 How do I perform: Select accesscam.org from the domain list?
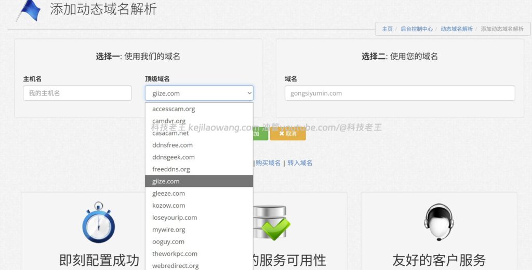199,109
